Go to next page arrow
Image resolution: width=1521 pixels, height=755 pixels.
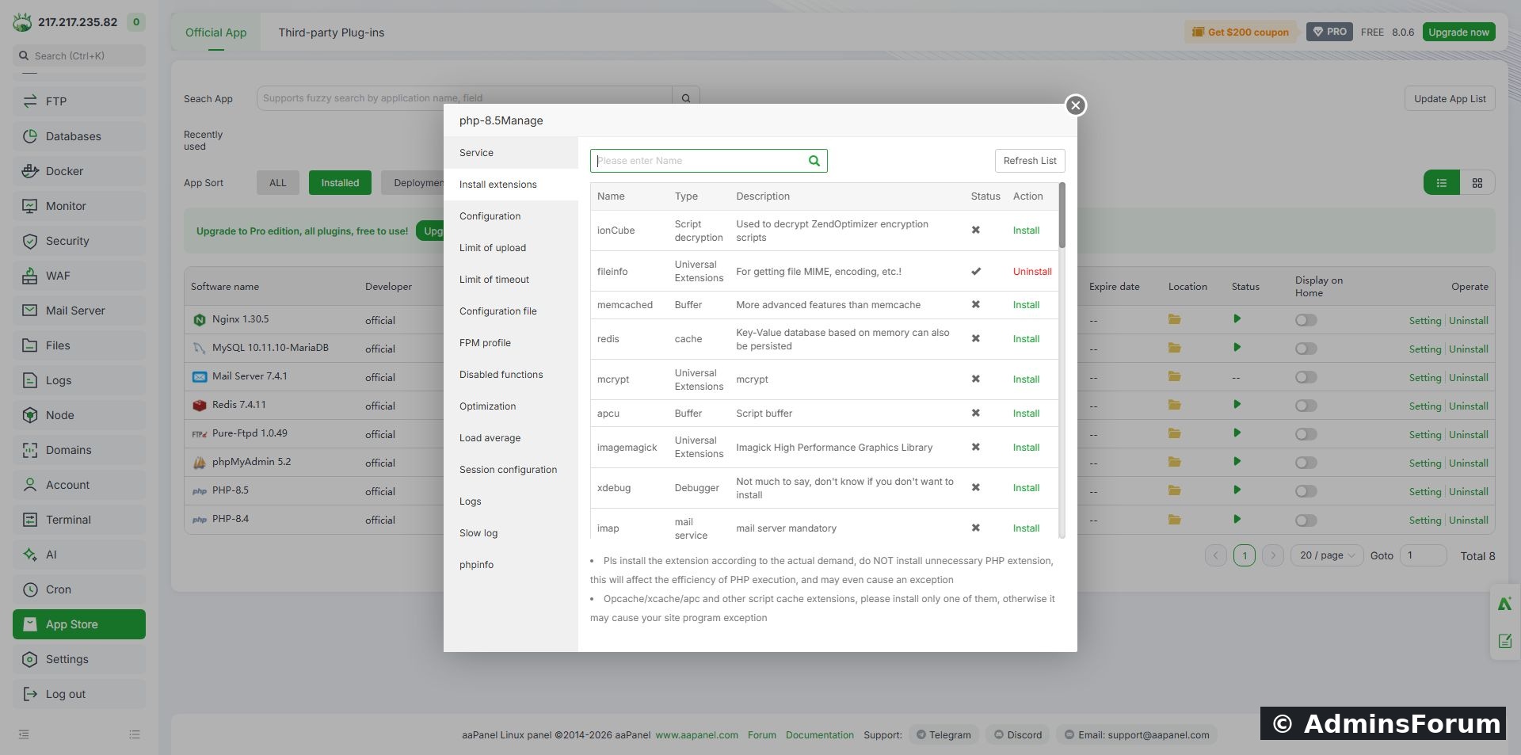click(1273, 555)
